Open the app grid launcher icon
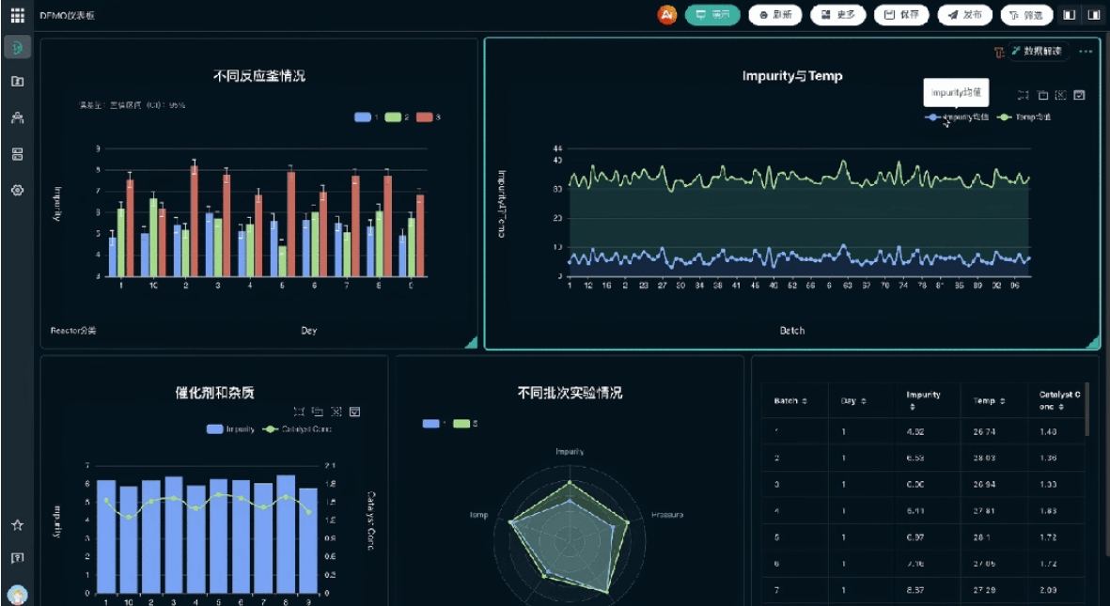Viewport: 1110px width, 606px height. 18,15
